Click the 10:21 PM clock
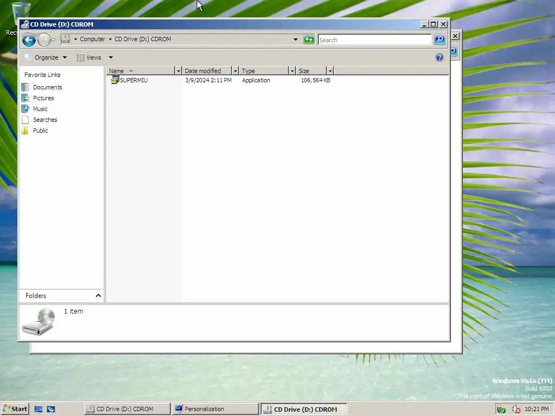The width and height of the screenshot is (555, 416). point(537,409)
